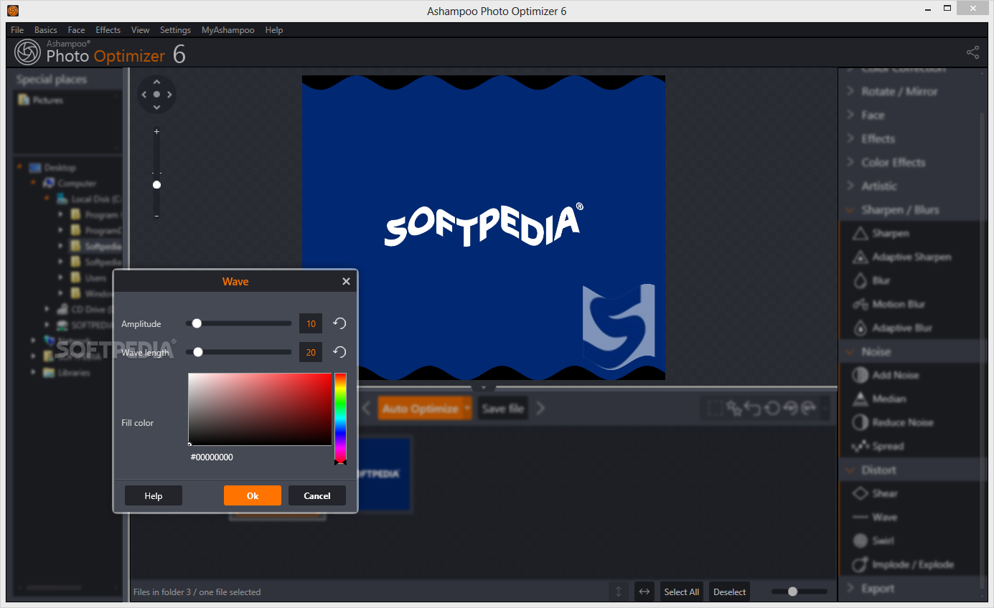
Task: Go to the previous image arrow
Action: (366, 408)
